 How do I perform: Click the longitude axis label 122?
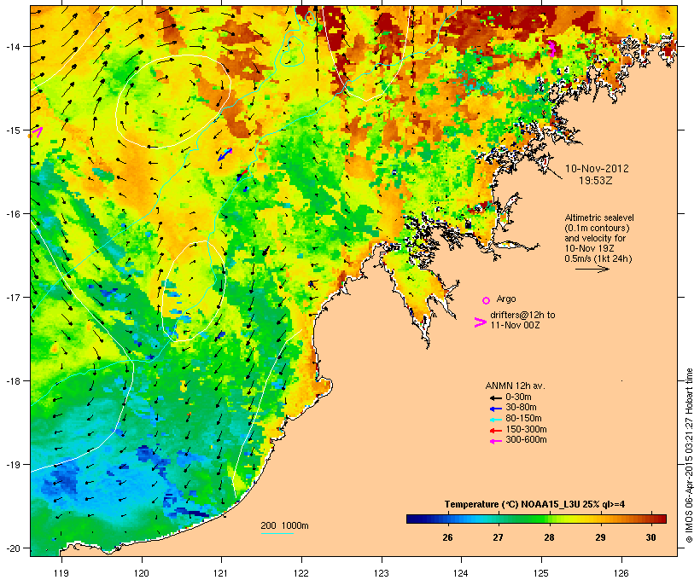301,573
